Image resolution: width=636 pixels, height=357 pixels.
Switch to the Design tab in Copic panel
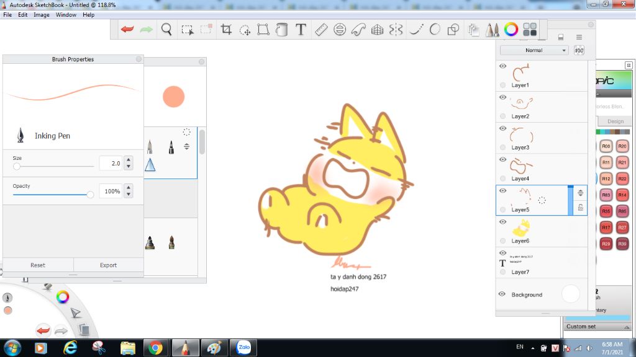[616, 121]
